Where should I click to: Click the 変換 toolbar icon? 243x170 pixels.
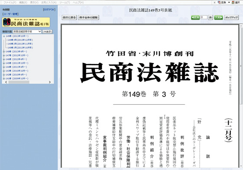pos(222,3)
